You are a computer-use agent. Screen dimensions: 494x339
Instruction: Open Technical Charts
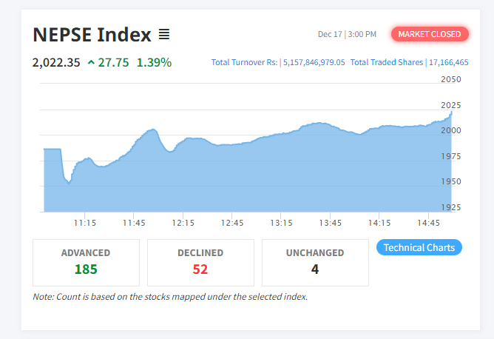point(419,247)
